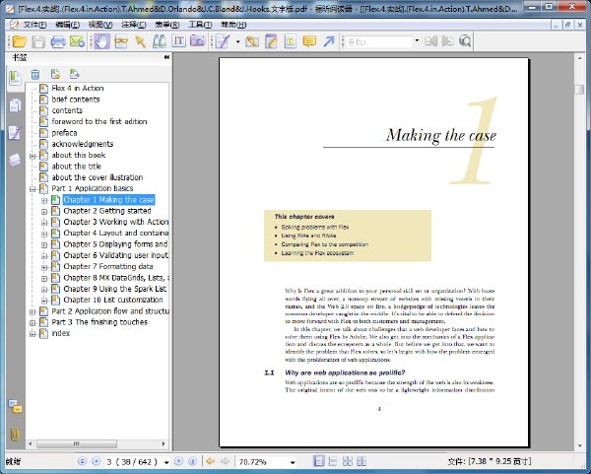Go to previous view with the orange arrow

pos(211,461)
